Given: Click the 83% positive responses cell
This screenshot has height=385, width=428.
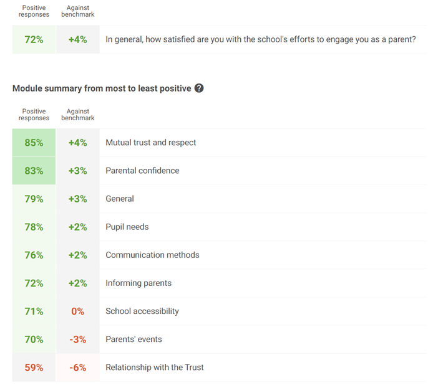Looking at the screenshot, I should pyautogui.click(x=34, y=171).
